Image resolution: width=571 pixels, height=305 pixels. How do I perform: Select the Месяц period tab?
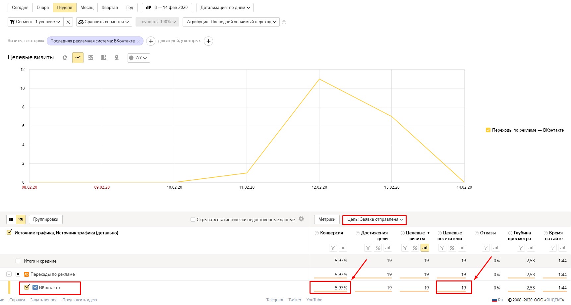click(87, 8)
